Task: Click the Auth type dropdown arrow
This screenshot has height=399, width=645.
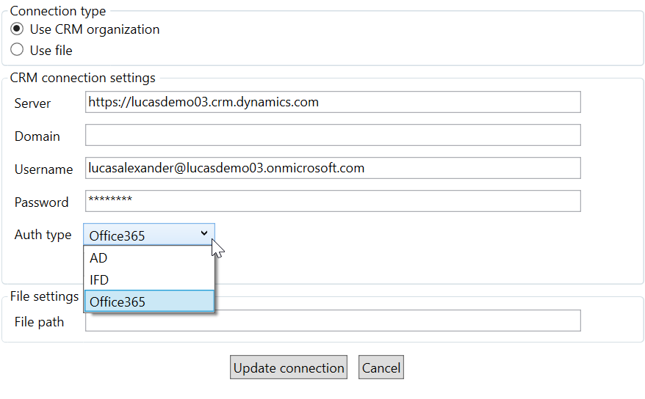Action: click(204, 233)
